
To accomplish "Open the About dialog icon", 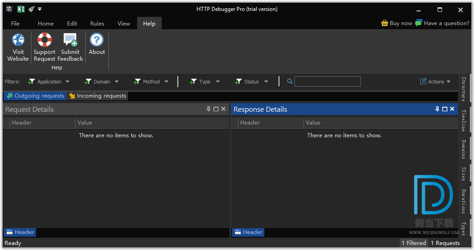I will 97,40.
